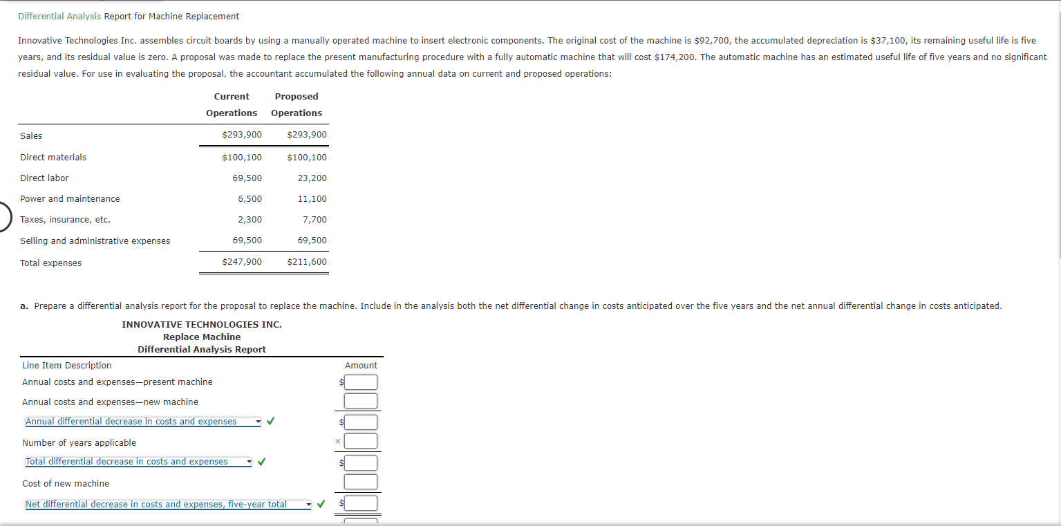
Task: Click the Cost of new machine amount box
Action: click(x=360, y=482)
